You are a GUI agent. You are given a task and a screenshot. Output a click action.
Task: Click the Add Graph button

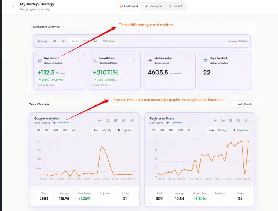click(242, 104)
